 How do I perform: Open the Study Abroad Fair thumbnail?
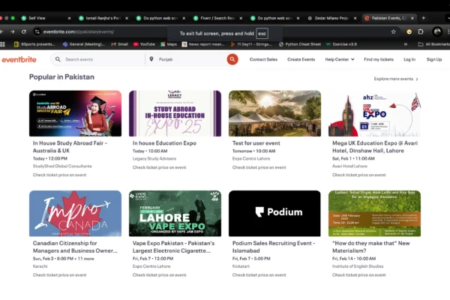[75, 113]
